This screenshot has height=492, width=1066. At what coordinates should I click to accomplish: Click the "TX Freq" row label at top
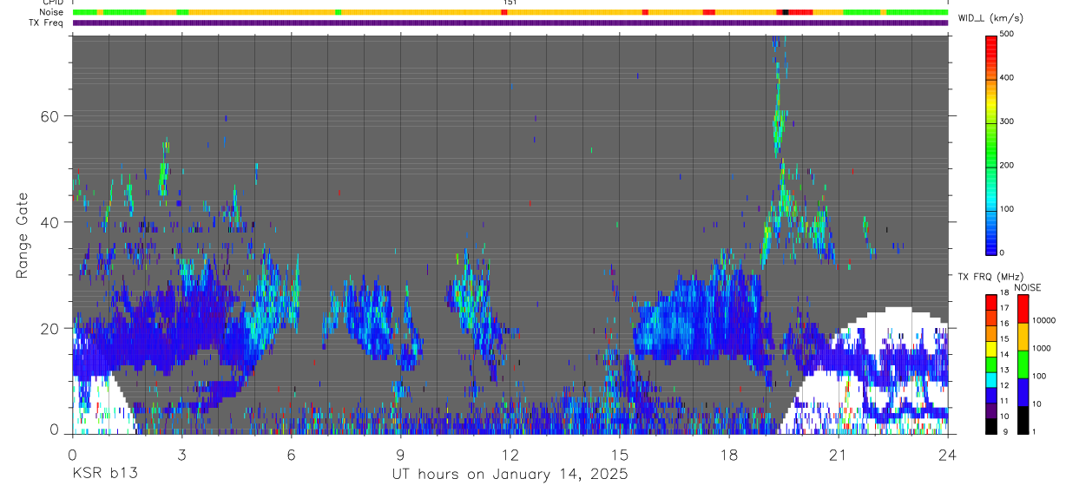pos(46,23)
